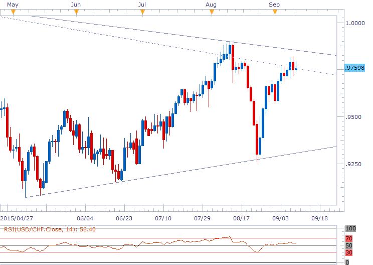Click the 06/23 date axis label
373x265 pixels.
click(x=124, y=218)
